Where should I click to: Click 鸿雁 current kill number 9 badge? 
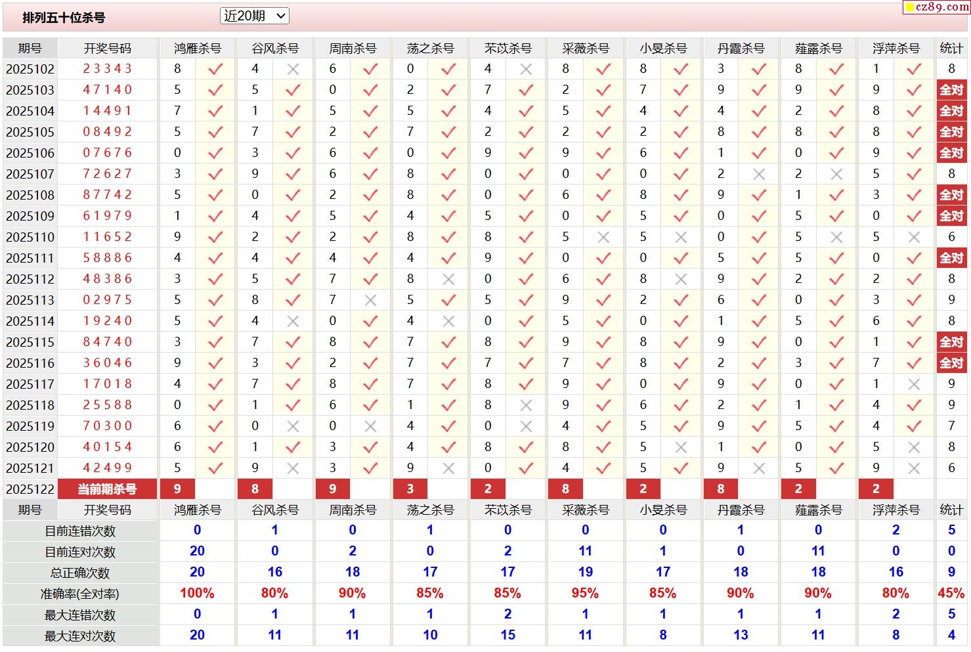pos(177,489)
